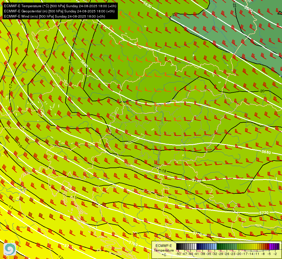Click the -15 isotherm label on the map
Screen dimensions: 282x259
point(74,198)
